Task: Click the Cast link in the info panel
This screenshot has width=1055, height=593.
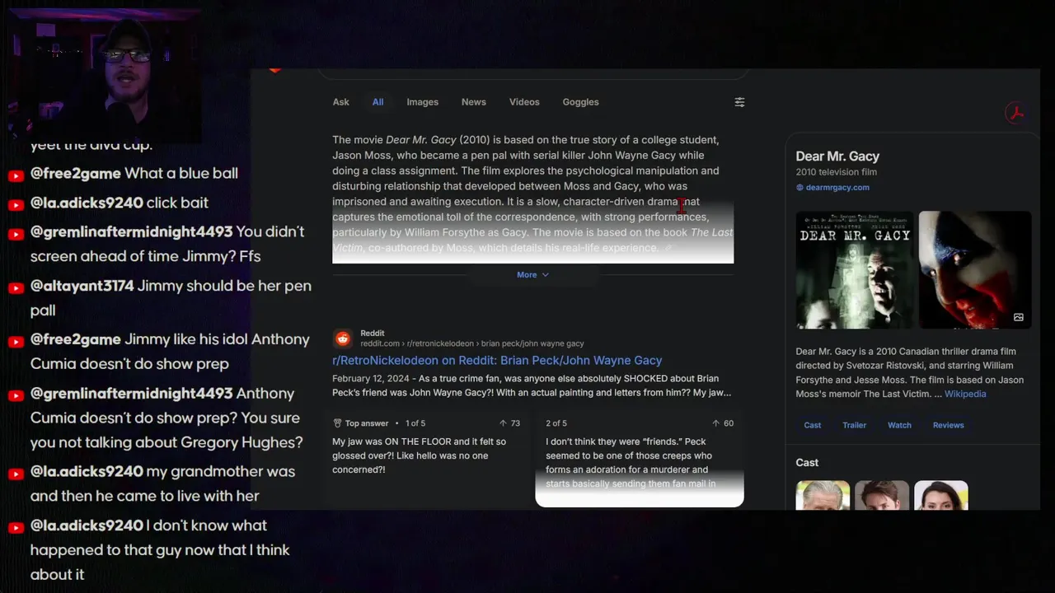Action: tap(813, 425)
